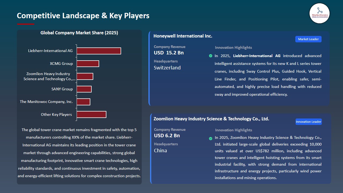Click the green check icon beside Zoomlion highlight
Viewport: 343px width, 193px height.
pos(211,139)
